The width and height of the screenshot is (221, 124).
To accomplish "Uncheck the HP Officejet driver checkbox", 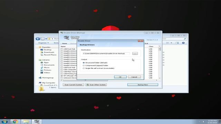I will [x=62, y=76].
